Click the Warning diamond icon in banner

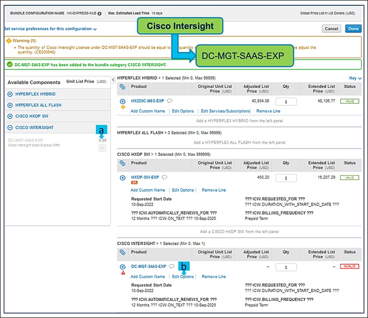click(9, 41)
